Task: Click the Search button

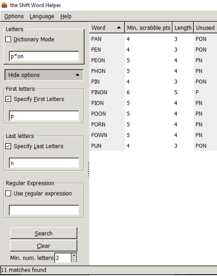Action: point(43,233)
